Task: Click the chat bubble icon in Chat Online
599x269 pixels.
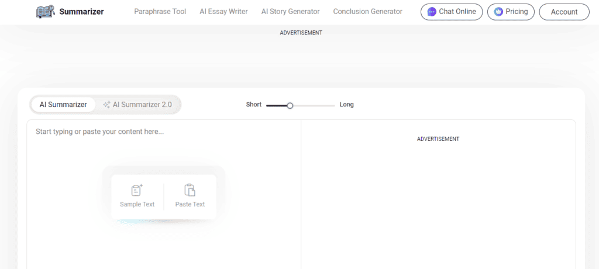Action: [432, 12]
